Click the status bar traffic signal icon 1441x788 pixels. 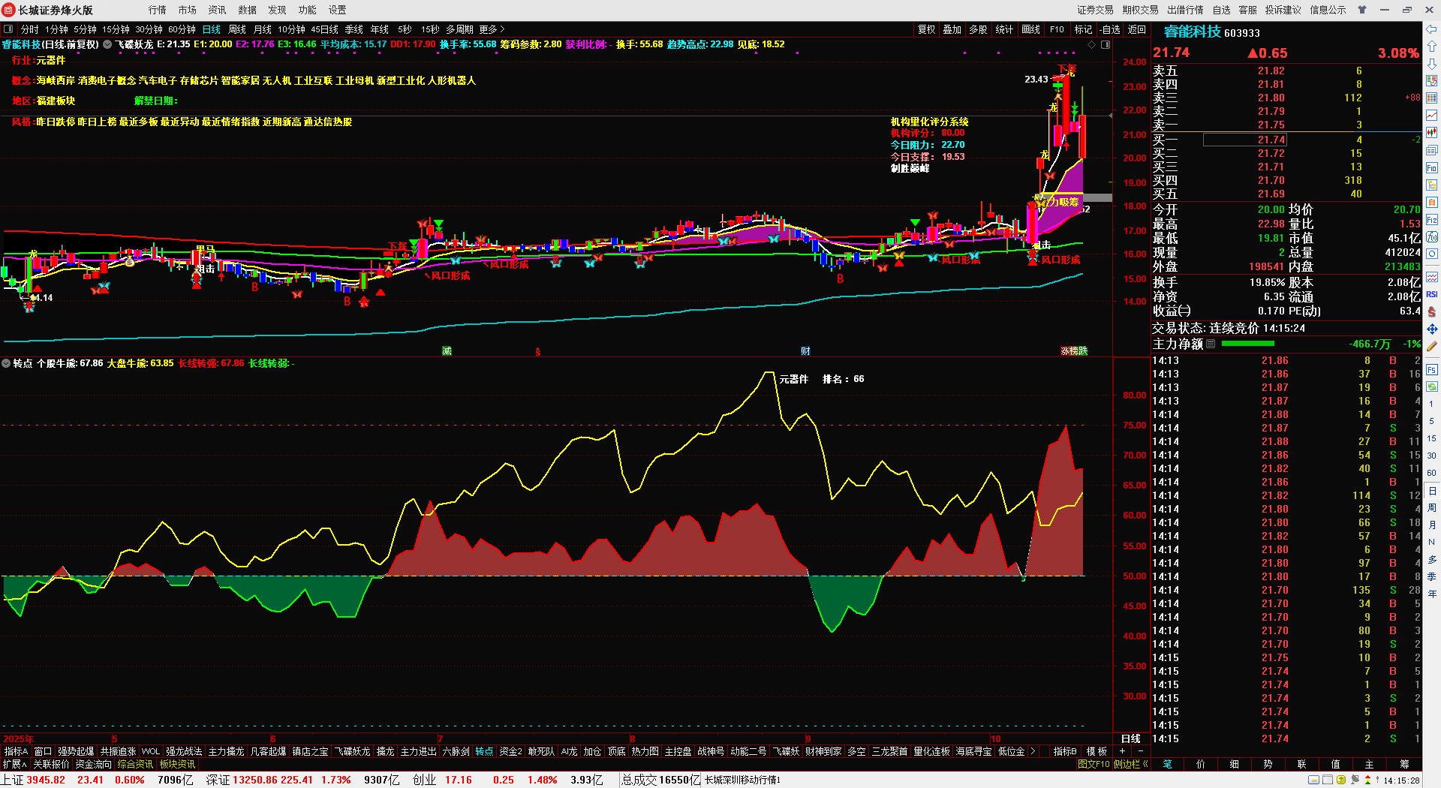[1367, 780]
